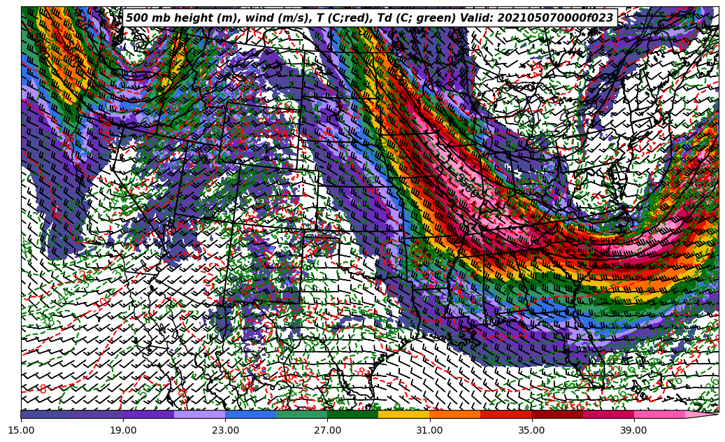The image size is (725, 442).
Task: Pick the light lavender swatch before 23.00
Action: (x=199, y=415)
